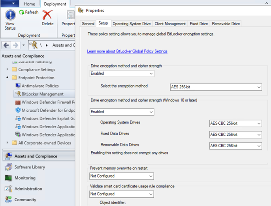
Task: Open first Drive encryption method Enabled dropdown
Action: pos(122,73)
